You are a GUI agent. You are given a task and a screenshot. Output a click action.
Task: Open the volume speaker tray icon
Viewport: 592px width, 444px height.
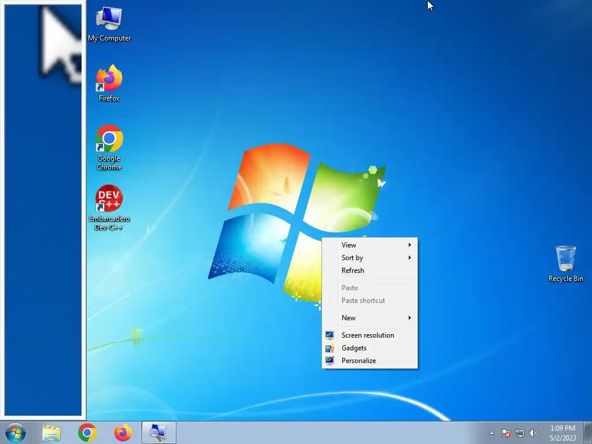pos(534,433)
